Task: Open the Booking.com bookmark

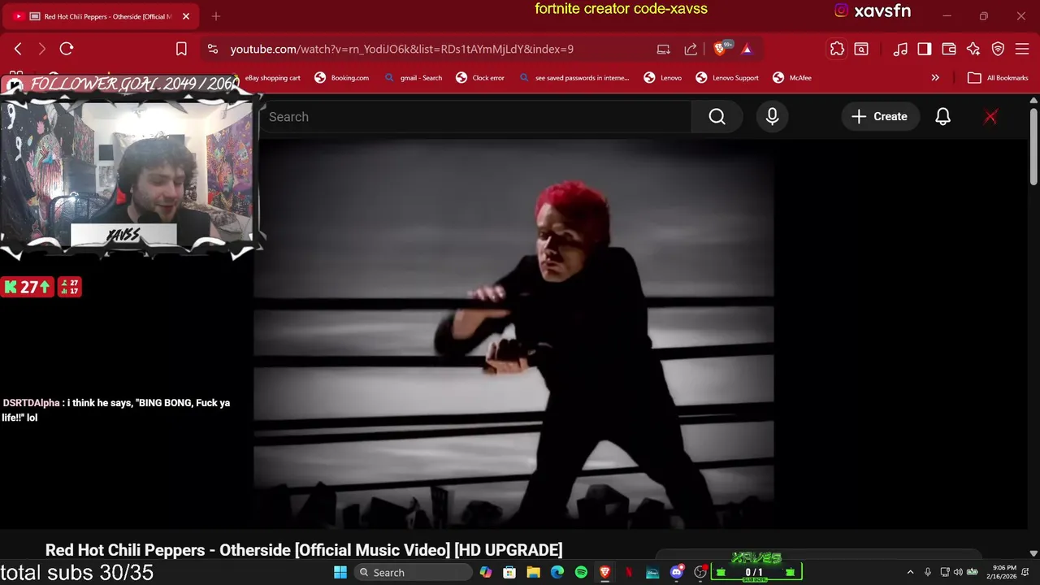Action: coord(342,78)
